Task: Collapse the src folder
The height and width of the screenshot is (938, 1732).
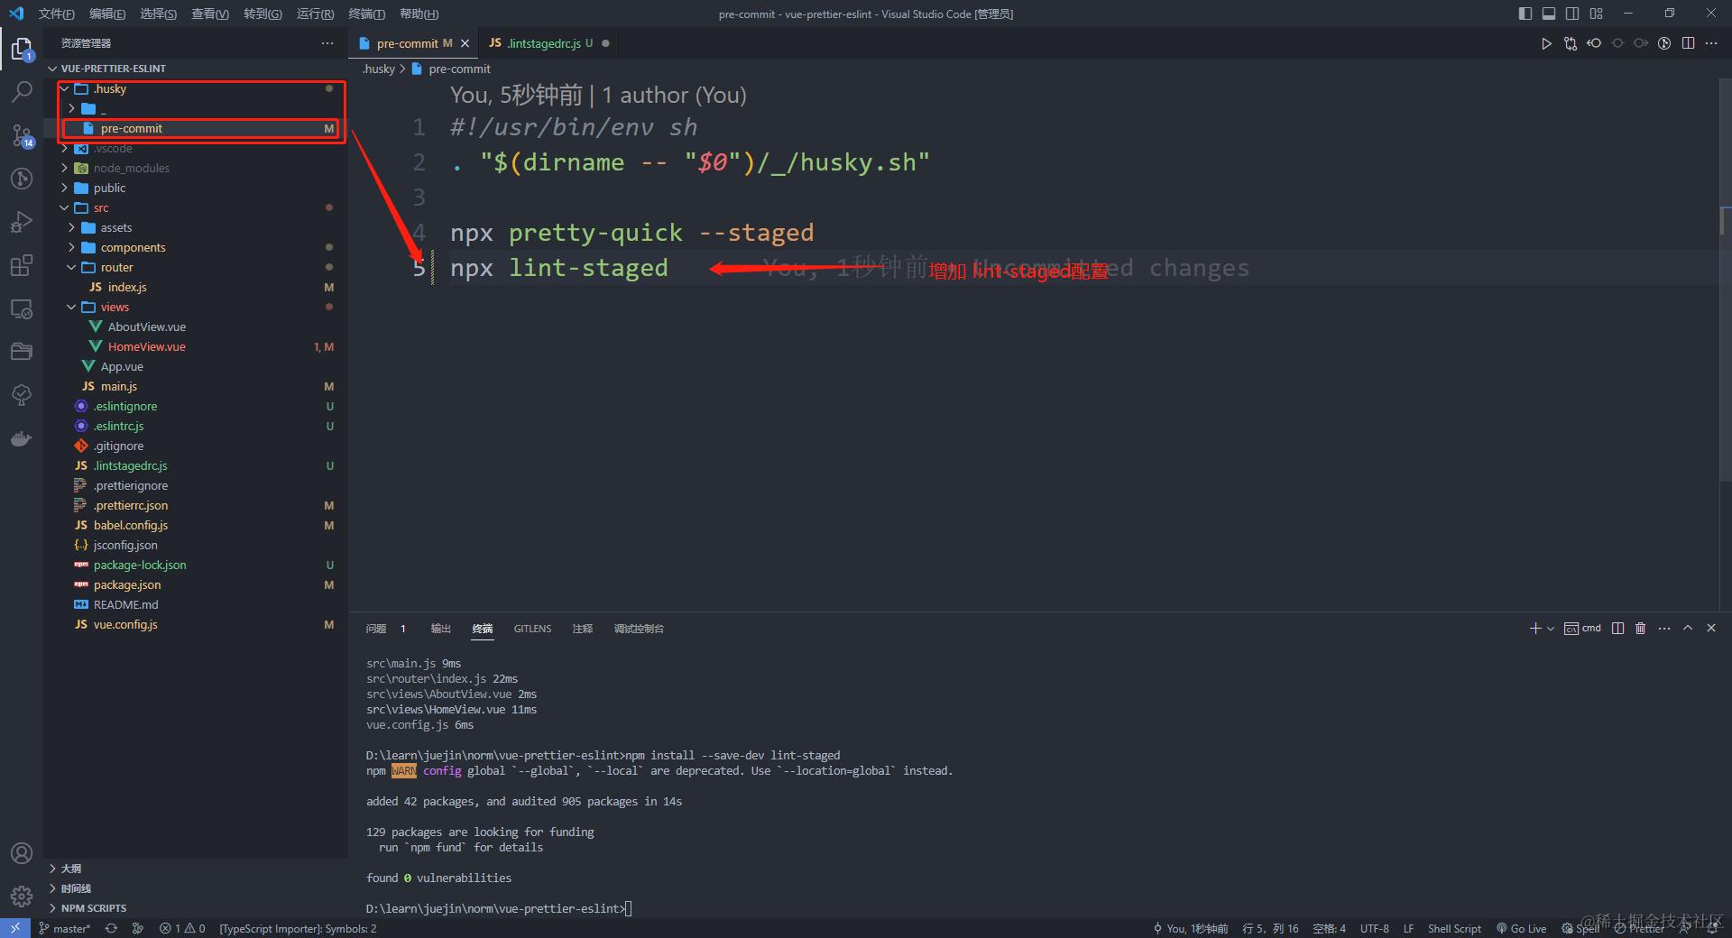Action: pyautogui.click(x=65, y=207)
